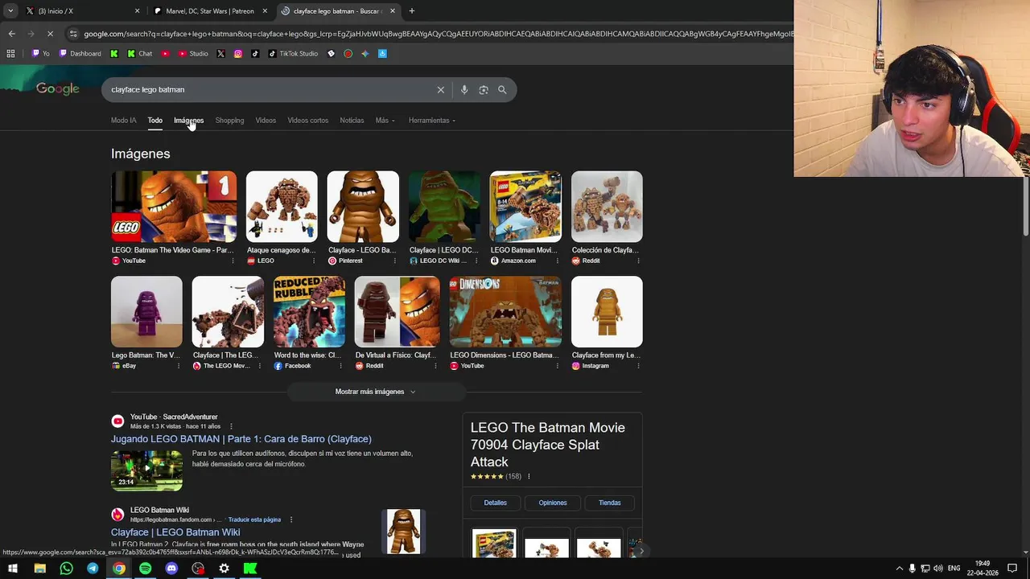Open the Pinterest Clayface image thumbnail
Image resolution: width=1030 pixels, height=579 pixels.
[363, 207]
